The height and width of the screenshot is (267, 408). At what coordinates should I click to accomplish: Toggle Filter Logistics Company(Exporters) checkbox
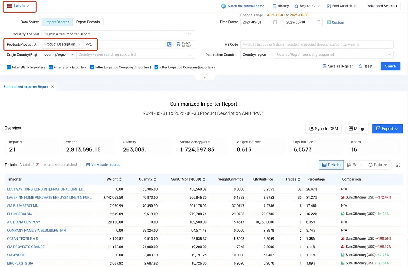tap(156, 67)
